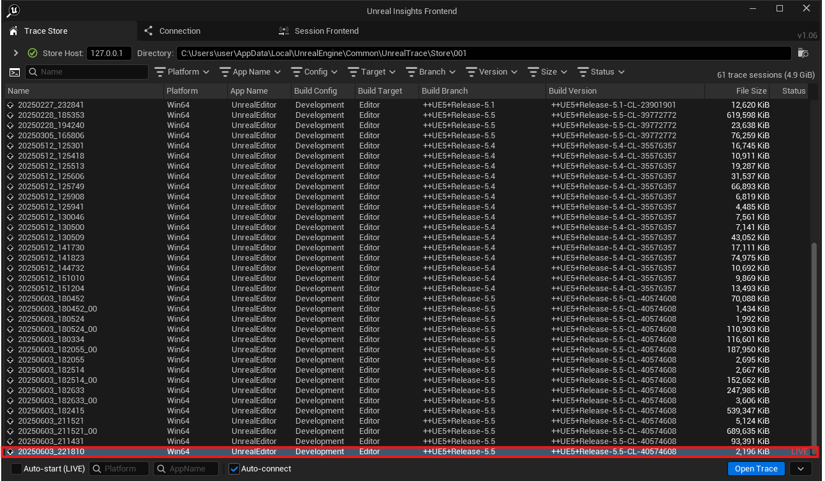Click the trace icon beside 20250512_125941
The image size is (825, 481).
coord(10,207)
